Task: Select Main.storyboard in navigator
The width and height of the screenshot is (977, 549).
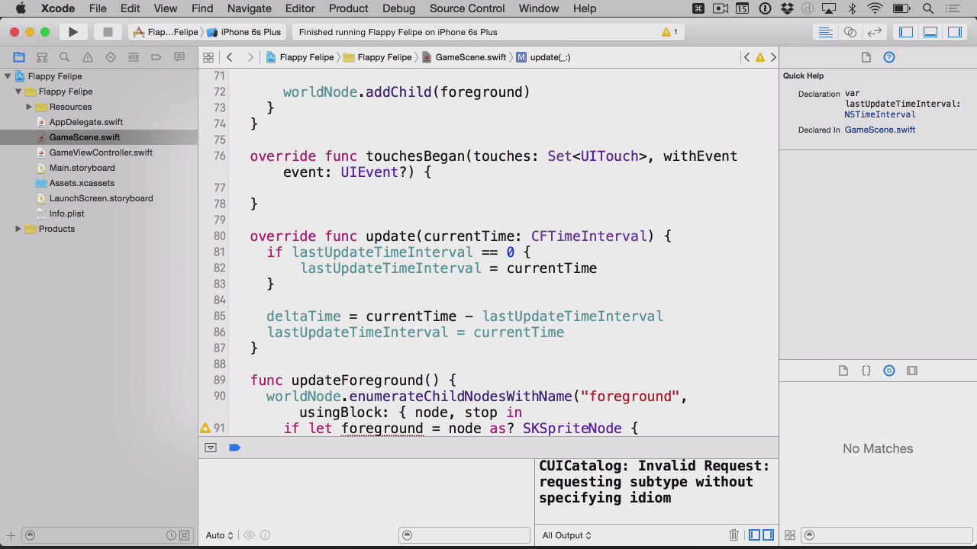Action: click(82, 168)
